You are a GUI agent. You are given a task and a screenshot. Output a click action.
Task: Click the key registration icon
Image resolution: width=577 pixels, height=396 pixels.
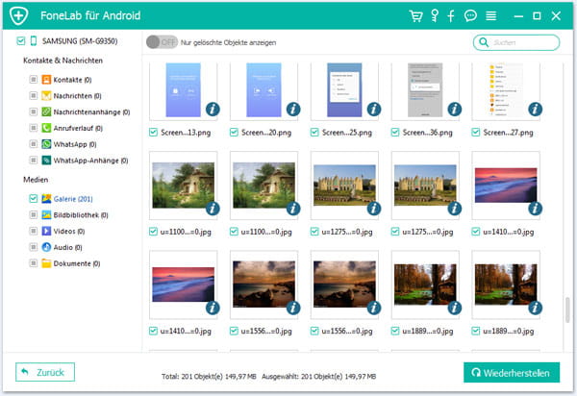(435, 16)
